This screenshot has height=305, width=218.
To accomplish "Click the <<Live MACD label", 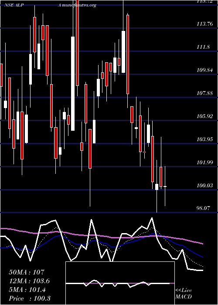I will 184,294.
